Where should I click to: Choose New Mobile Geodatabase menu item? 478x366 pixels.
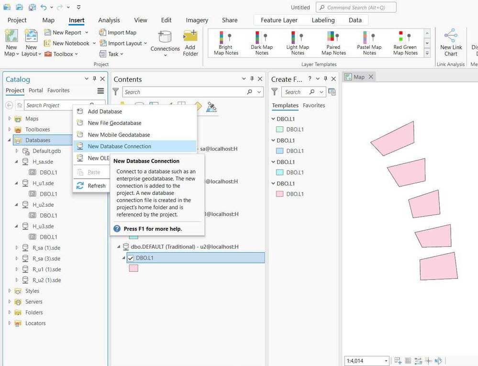click(x=135, y=135)
